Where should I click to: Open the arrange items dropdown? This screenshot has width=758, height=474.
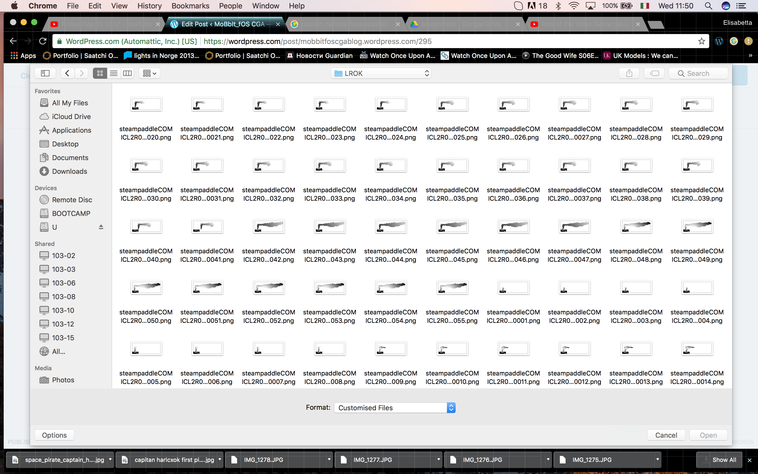click(x=149, y=73)
